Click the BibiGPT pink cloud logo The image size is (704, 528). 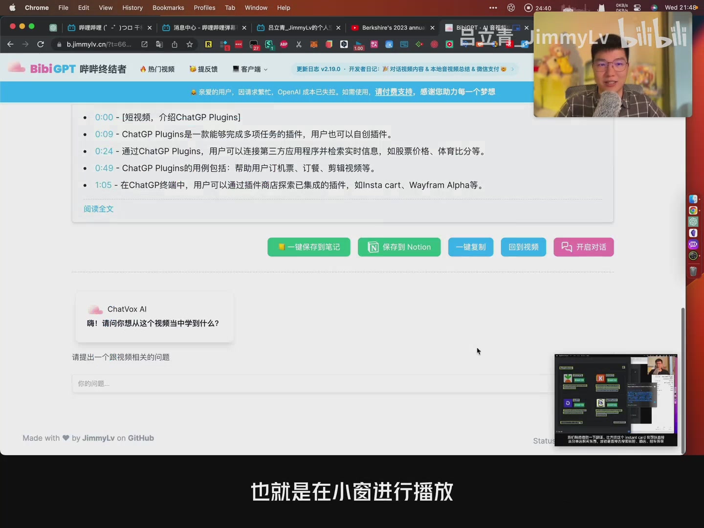[x=16, y=68]
